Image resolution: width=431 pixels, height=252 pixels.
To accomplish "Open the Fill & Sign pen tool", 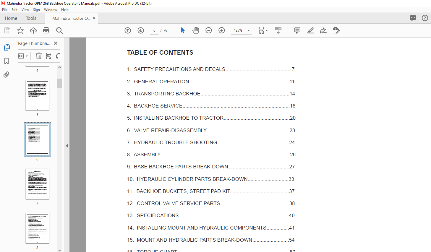I will [x=323, y=30].
